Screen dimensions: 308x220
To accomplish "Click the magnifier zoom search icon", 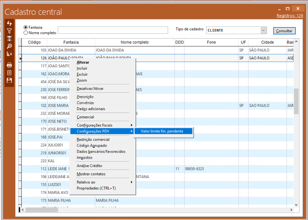I will click(x=9, y=46).
